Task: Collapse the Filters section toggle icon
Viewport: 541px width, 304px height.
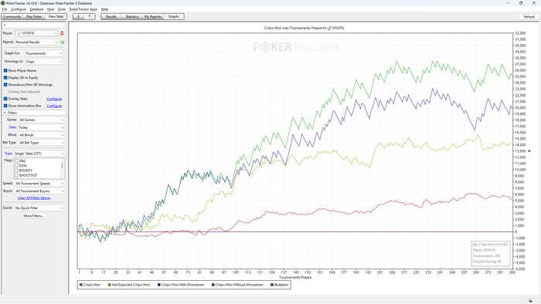Action: (x=5, y=113)
